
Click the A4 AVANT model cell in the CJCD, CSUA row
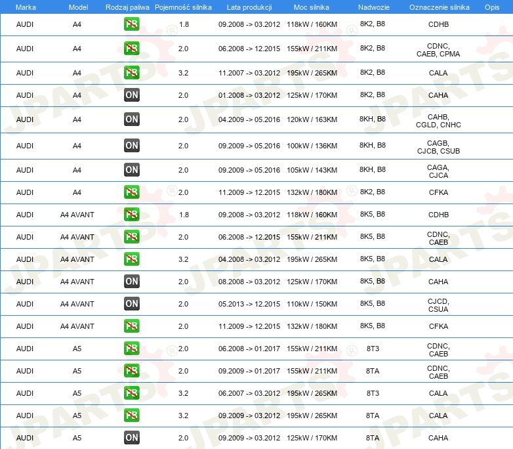coord(77,304)
